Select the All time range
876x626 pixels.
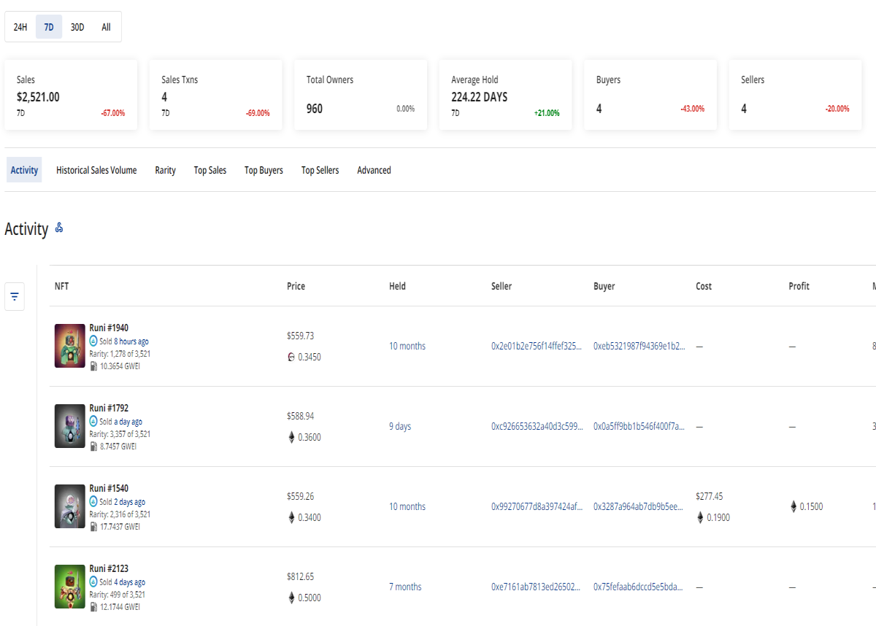pyautogui.click(x=107, y=27)
